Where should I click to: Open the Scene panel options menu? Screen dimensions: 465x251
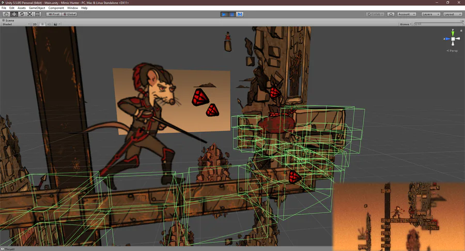pyautogui.click(x=461, y=21)
